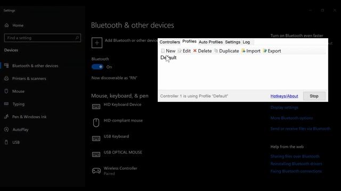The image size is (341, 191).
Task: Select the Profiles tab
Action: pyautogui.click(x=189, y=41)
